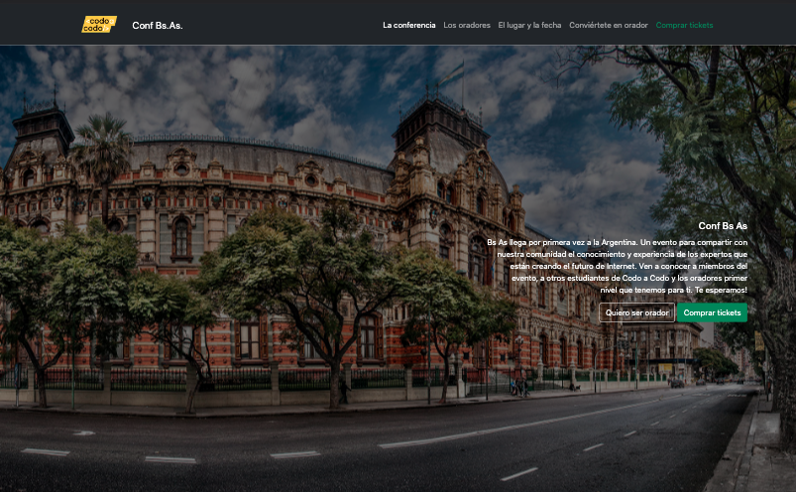Click the Quiero ser orador button
The height and width of the screenshot is (492, 796).
pyautogui.click(x=637, y=312)
